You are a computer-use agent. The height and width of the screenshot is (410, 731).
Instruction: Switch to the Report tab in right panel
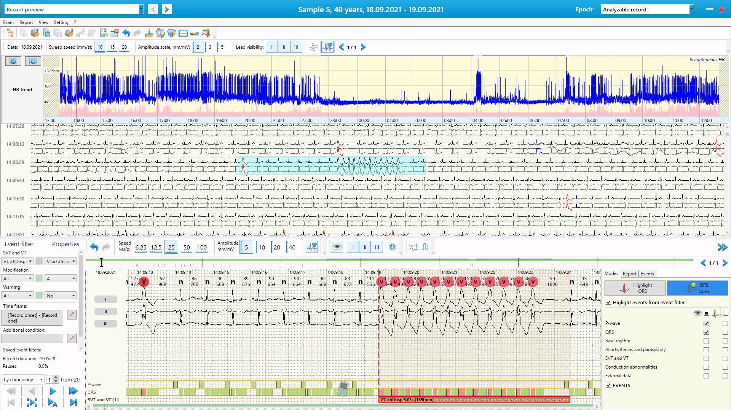pos(629,274)
